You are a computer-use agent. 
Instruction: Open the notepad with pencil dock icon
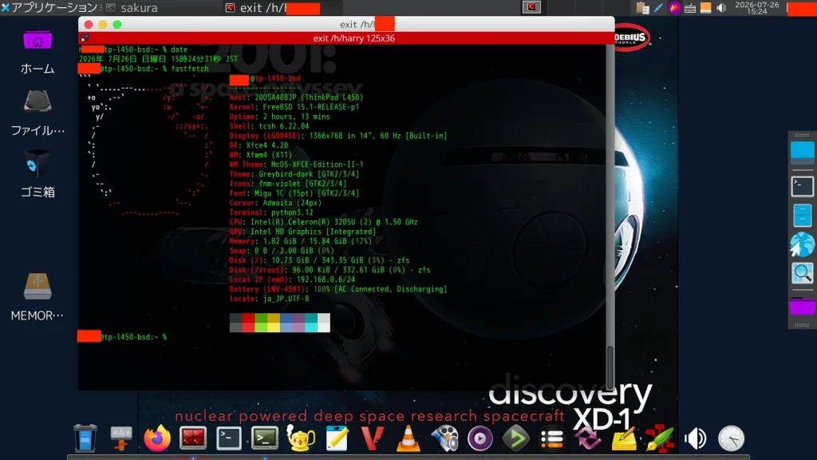(337, 438)
